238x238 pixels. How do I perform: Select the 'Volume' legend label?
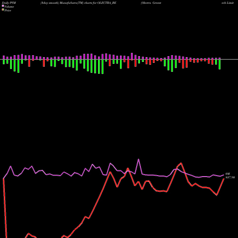click(x=9, y=7)
